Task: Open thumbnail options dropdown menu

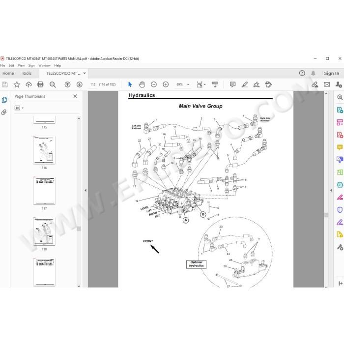Action: [x=19, y=108]
